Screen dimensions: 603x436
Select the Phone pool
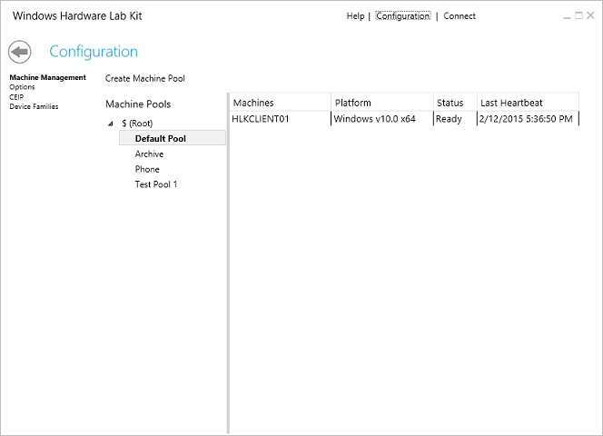point(147,169)
